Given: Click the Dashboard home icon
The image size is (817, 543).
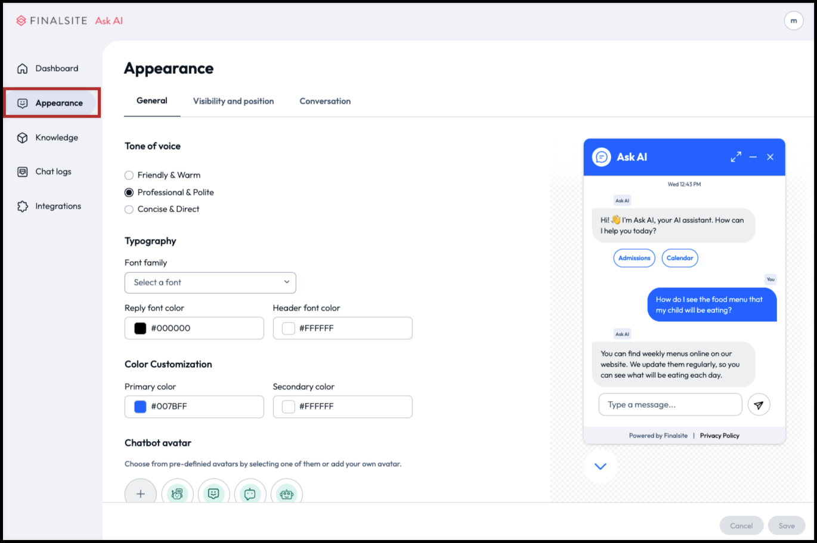Looking at the screenshot, I should [x=23, y=69].
